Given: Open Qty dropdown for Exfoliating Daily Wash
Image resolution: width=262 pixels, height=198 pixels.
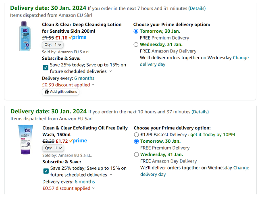Looking at the screenshot, I should [53, 148].
